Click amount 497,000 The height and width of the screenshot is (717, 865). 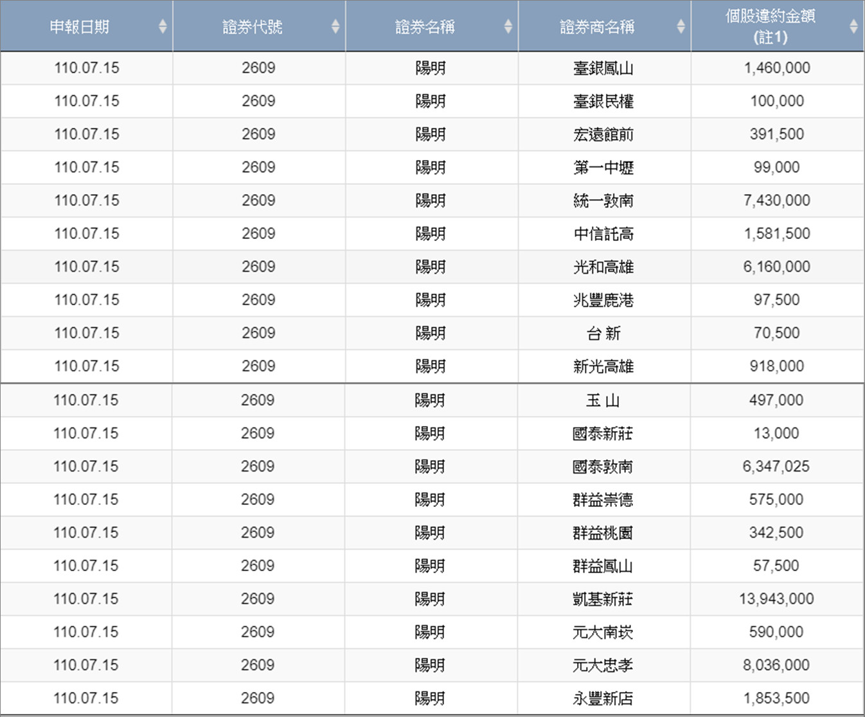click(776, 400)
